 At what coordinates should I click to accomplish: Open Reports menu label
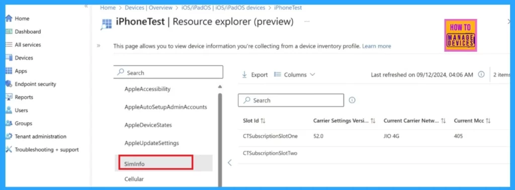[24, 97]
